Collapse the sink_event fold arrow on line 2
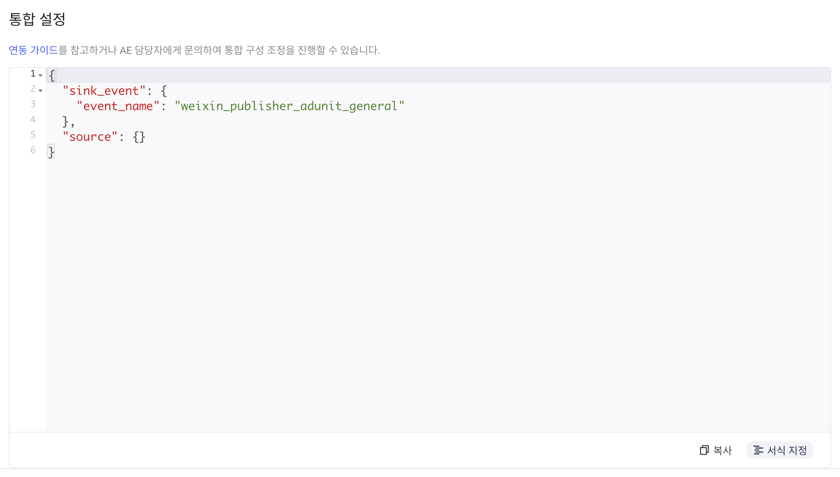Viewport: 840px width, 477px height. [40, 90]
